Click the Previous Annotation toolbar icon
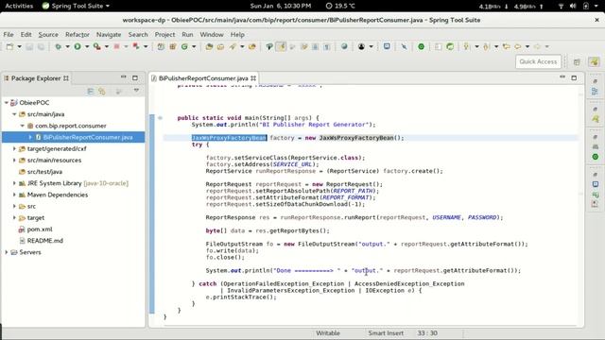This screenshot has height=340, width=605. coord(486,46)
